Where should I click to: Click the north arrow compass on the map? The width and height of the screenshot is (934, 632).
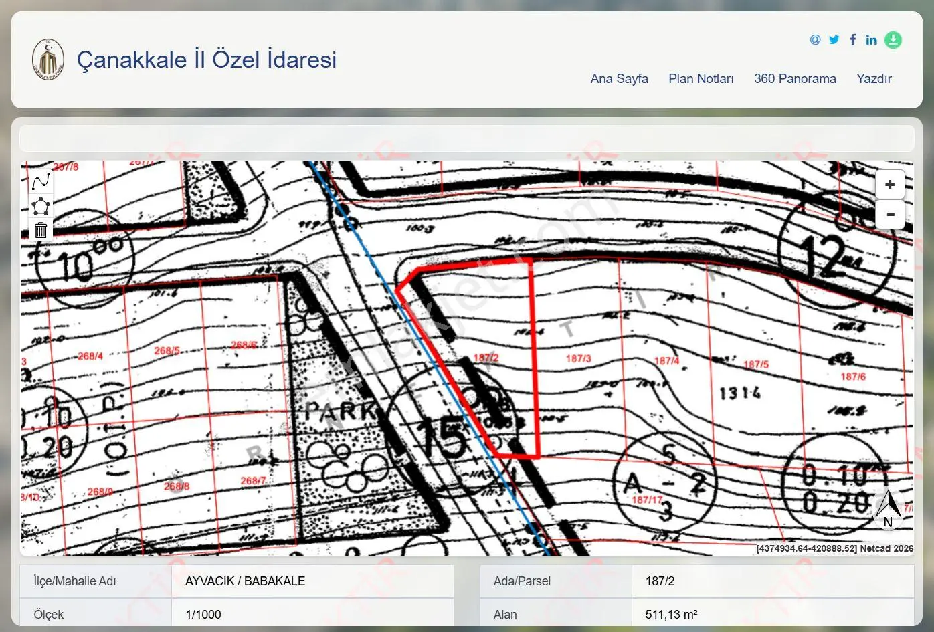click(x=889, y=509)
